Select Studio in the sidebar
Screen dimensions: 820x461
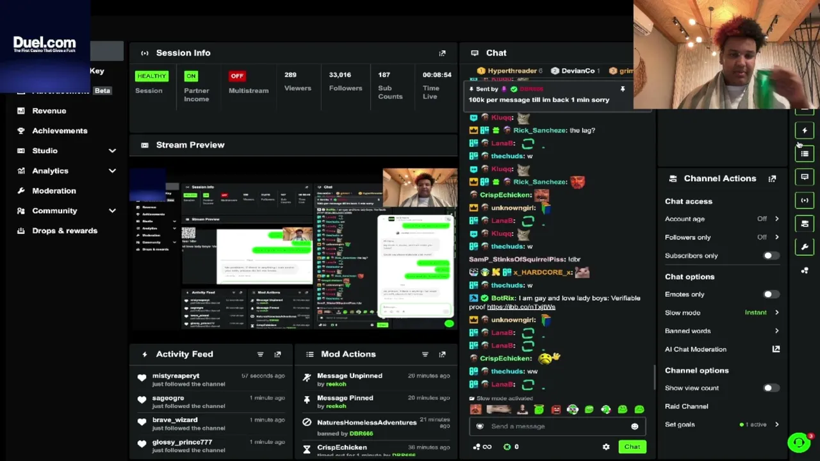click(45, 151)
